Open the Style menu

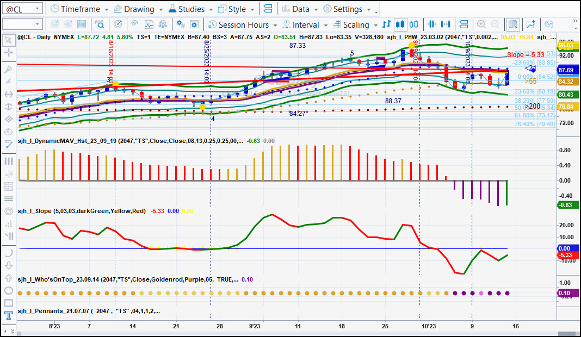tap(232, 9)
